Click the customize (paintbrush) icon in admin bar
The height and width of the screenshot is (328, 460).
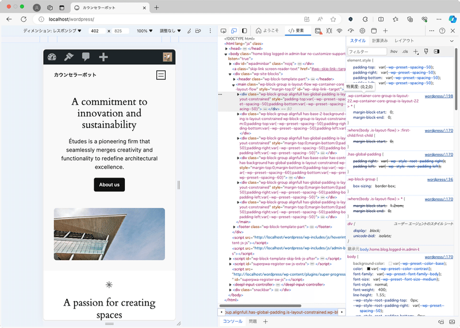click(69, 57)
